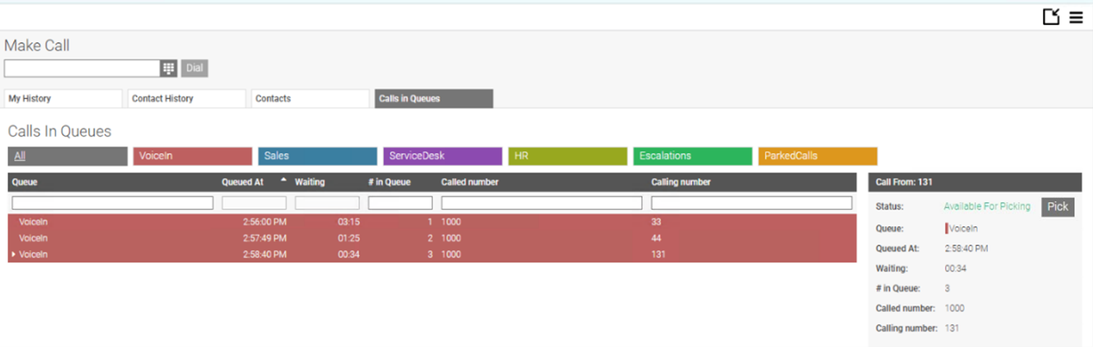Filter by the red VoiceIn queue
Viewport: 1093px width, 347px height.
(192, 156)
